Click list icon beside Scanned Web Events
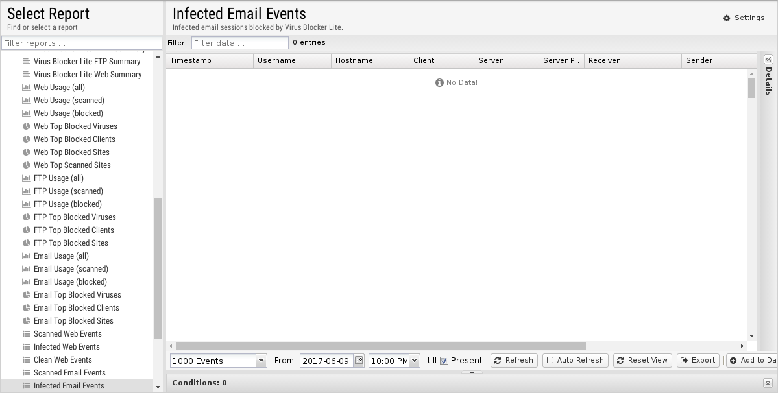 tap(27, 333)
